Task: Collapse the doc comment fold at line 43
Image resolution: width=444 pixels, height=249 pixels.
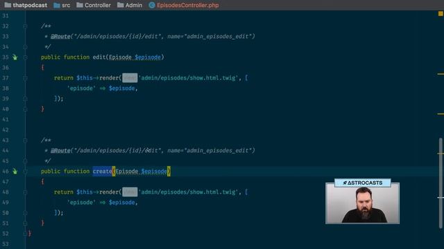Action: (25, 140)
